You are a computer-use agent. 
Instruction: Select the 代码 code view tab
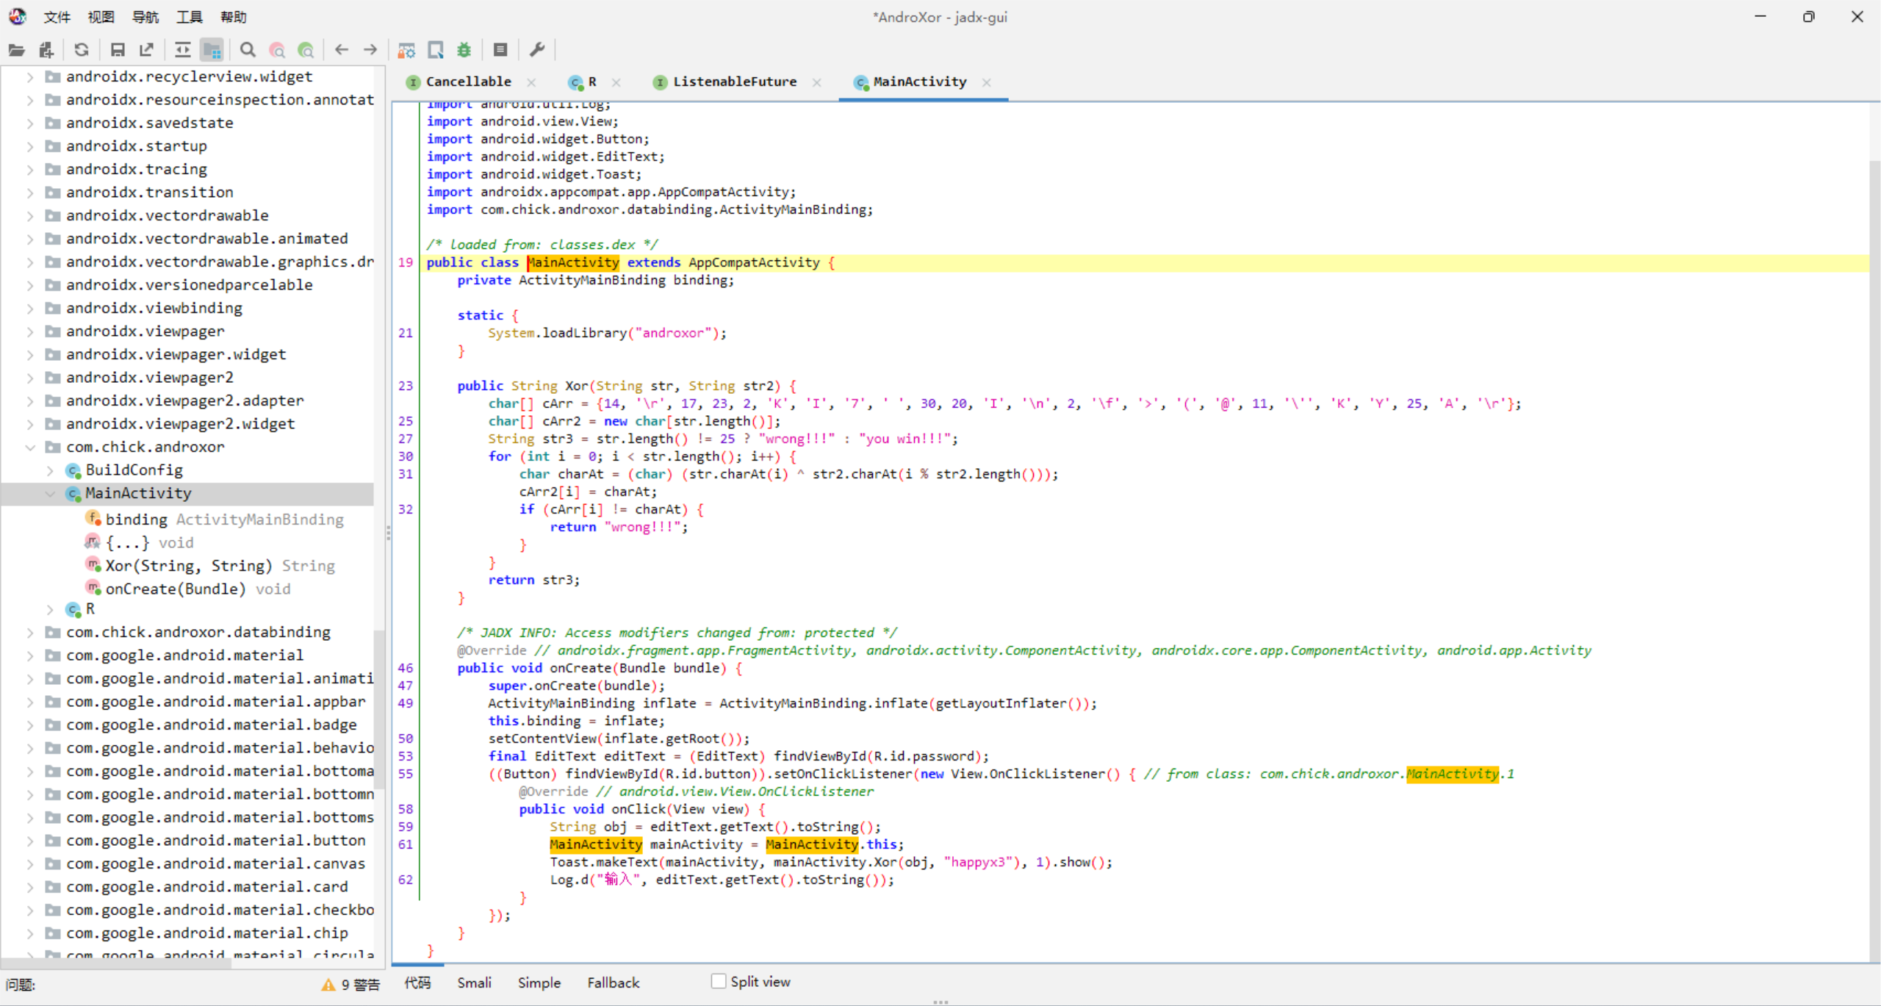[x=418, y=982]
